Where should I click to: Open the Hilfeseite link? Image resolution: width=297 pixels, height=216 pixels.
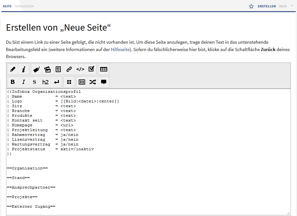tap(120, 49)
